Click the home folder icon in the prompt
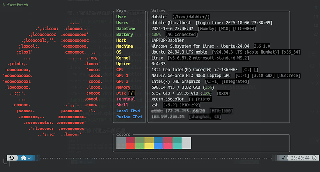 tap(24, 158)
